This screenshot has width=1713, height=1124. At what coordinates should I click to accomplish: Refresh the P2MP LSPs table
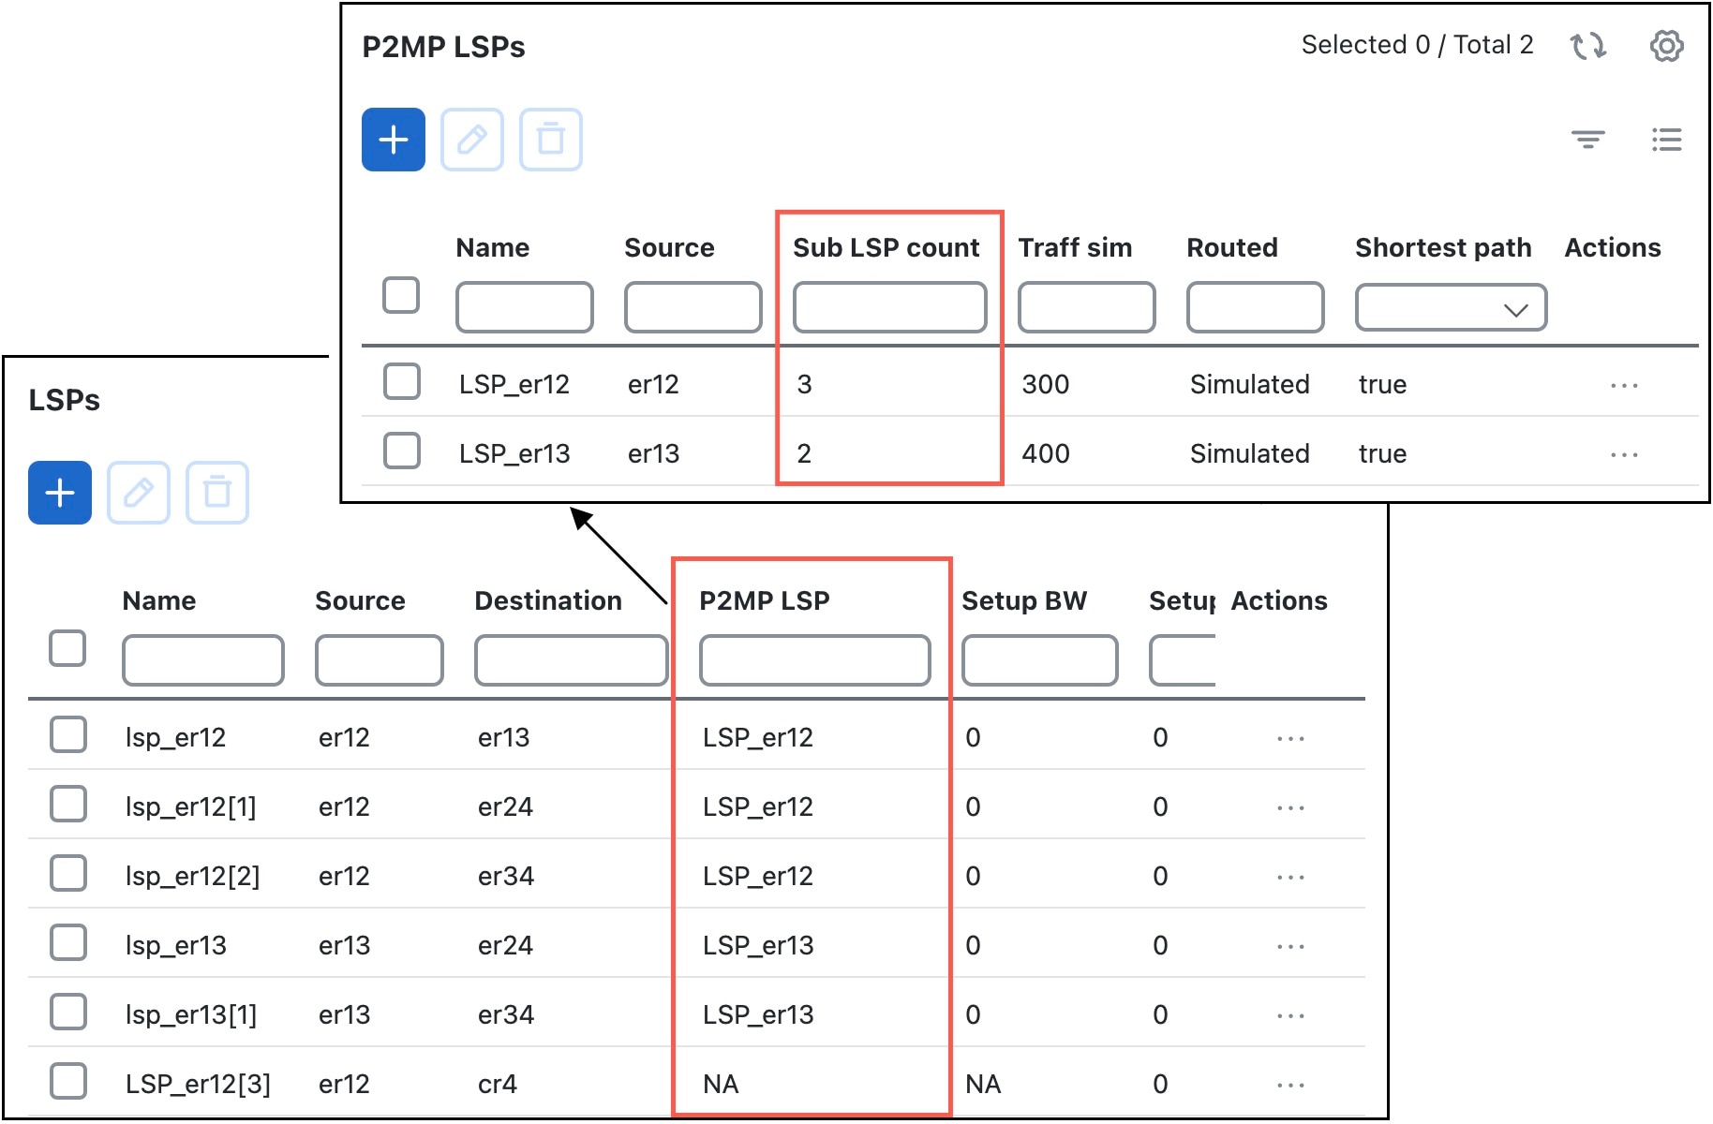(x=1588, y=45)
